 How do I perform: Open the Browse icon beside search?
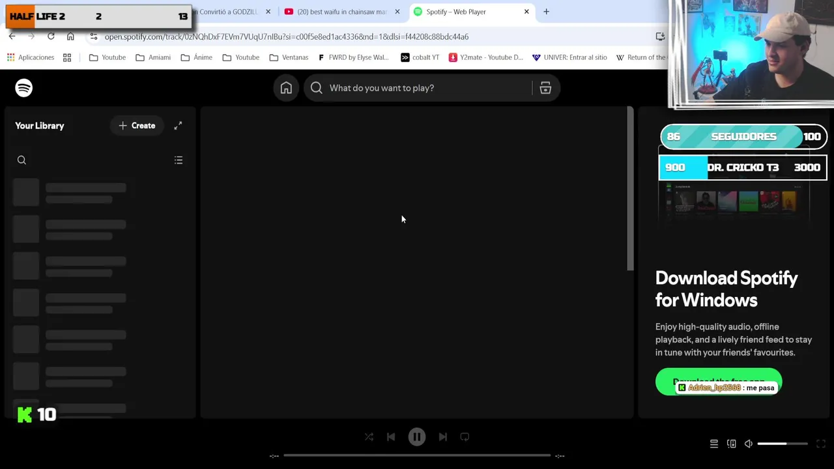point(545,88)
